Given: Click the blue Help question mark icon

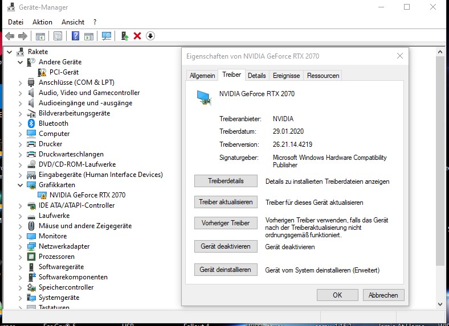Looking at the screenshot, I should pyautogui.click(x=75, y=36).
